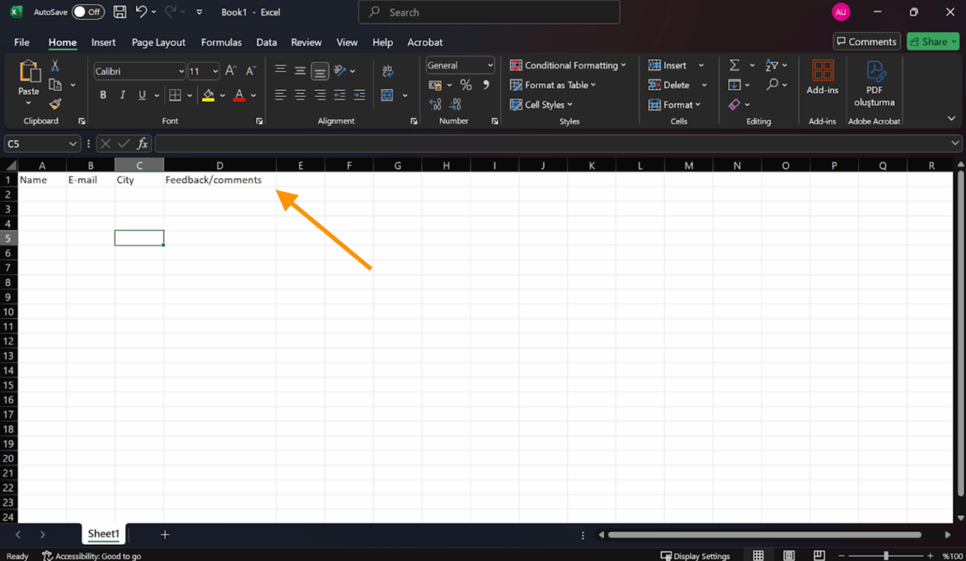Click the Fill Color bucket icon
This screenshot has width=966, height=561.
tap(208, 95)
